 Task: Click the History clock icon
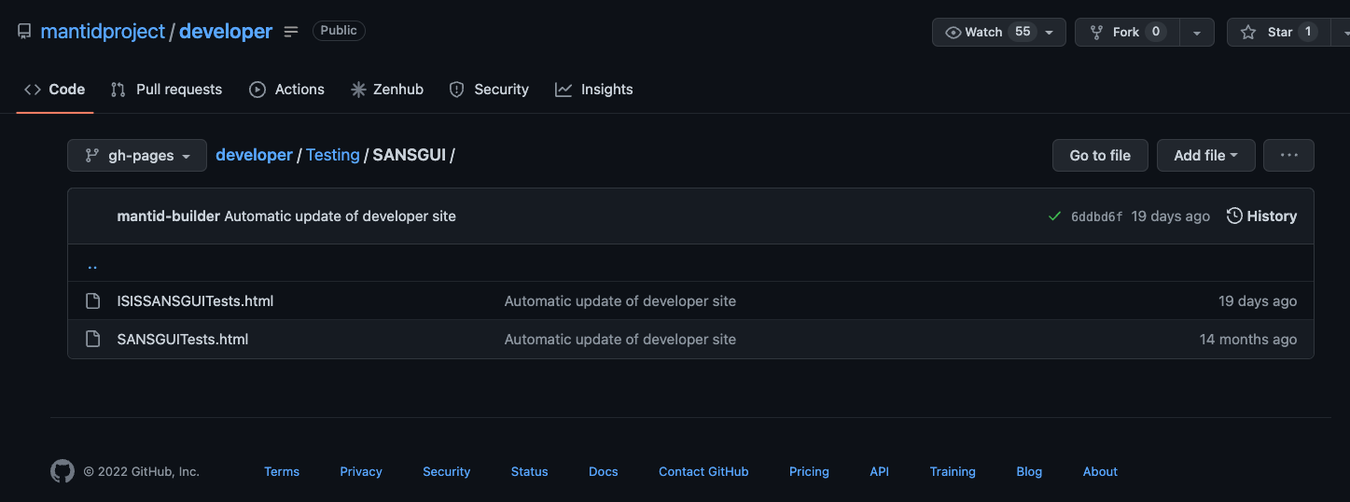pyautogui.click(x=1234, y=216)
